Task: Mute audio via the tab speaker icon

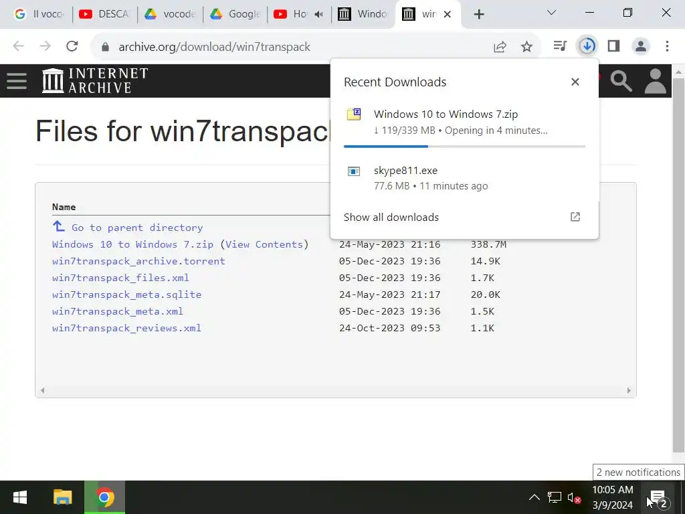Action: (319, 15)
